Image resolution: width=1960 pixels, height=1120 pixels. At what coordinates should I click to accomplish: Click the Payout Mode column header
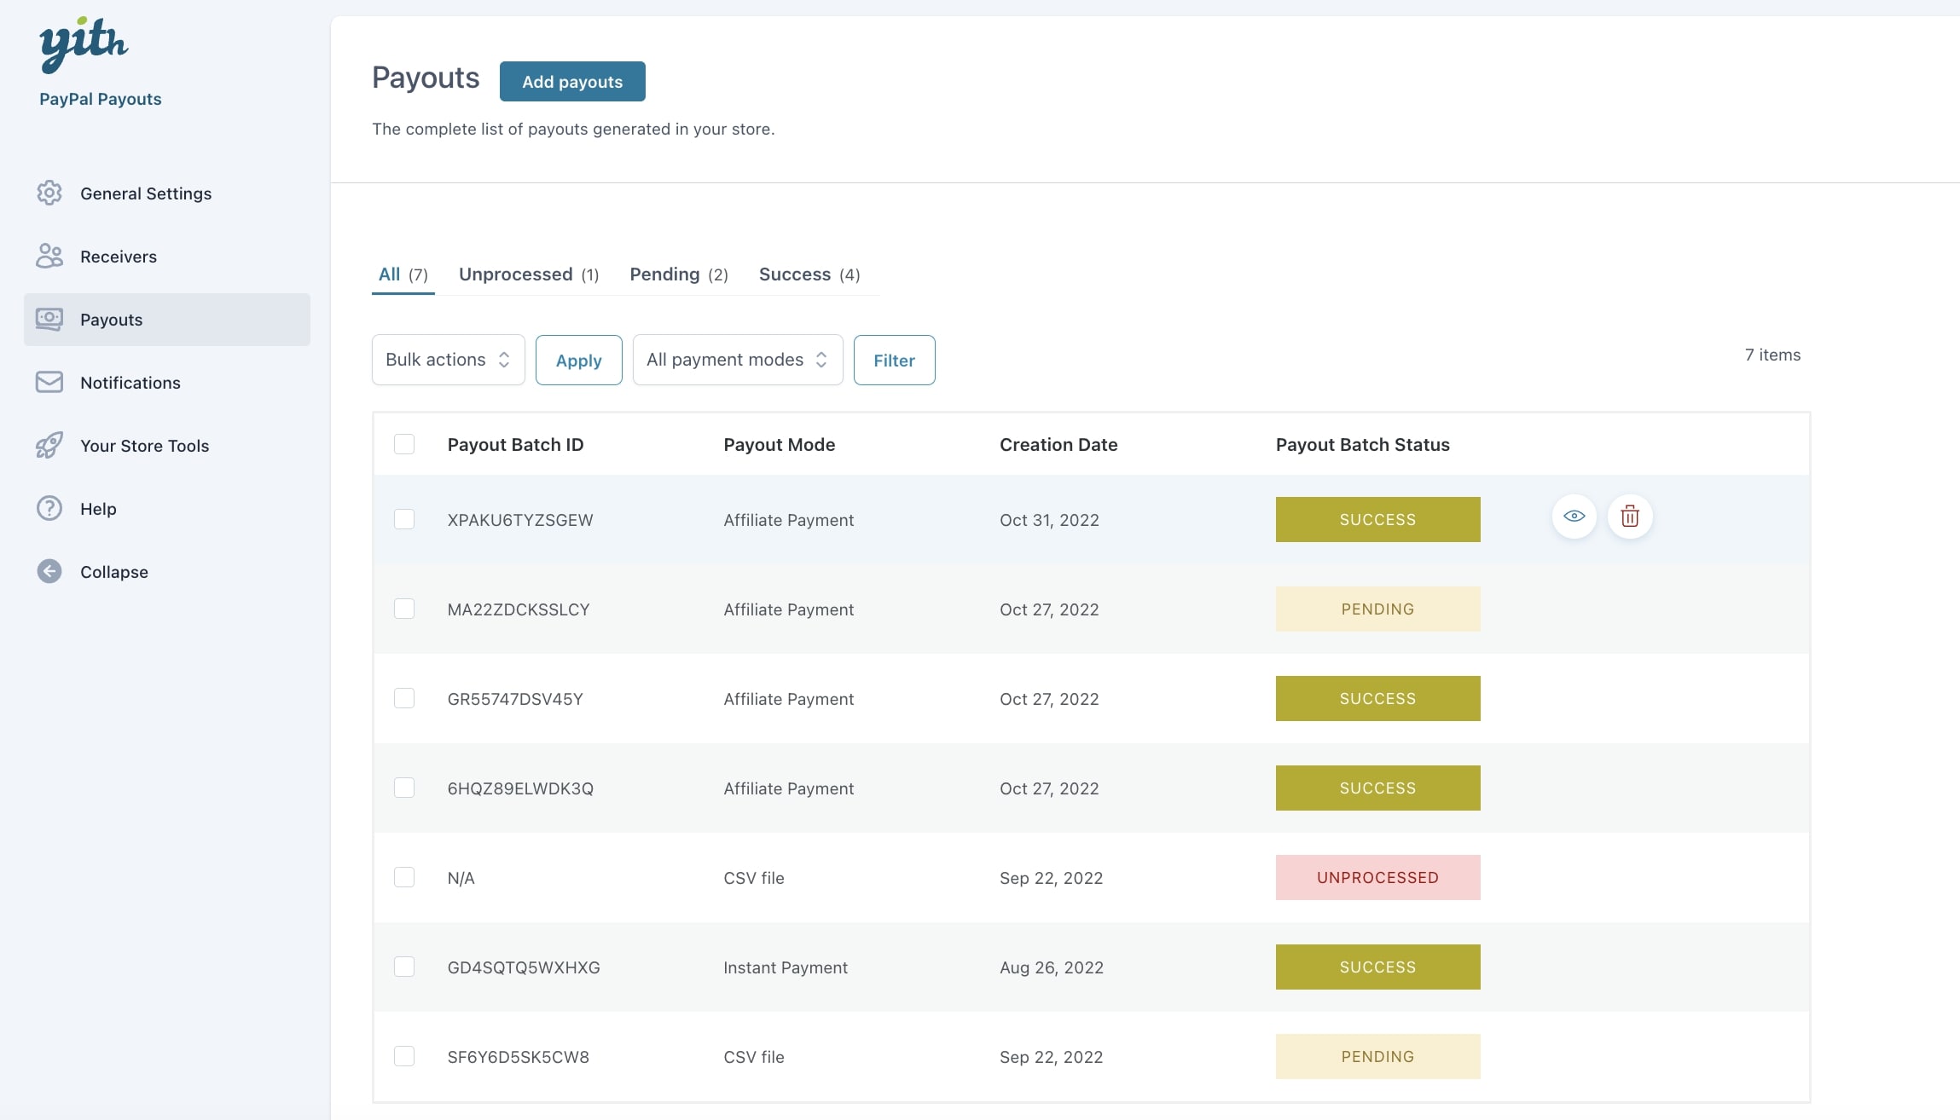coord(779,444)
